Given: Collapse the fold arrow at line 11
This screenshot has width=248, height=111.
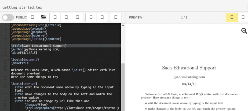Looking at the screenshot, I should (x=8, y=60).
